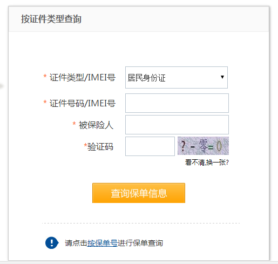This screenshot has height=264, width=278.
Task: Click the 进行保单查询 hint text
Action: click(x=140, y=243)
